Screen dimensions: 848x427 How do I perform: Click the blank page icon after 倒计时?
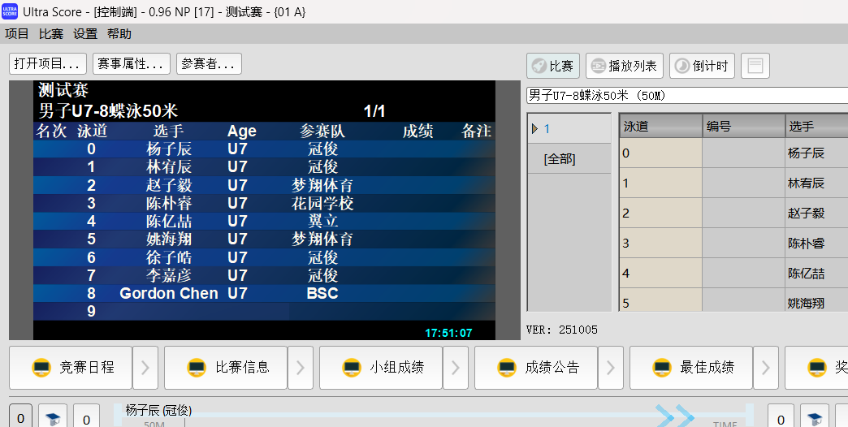(755, 66)
